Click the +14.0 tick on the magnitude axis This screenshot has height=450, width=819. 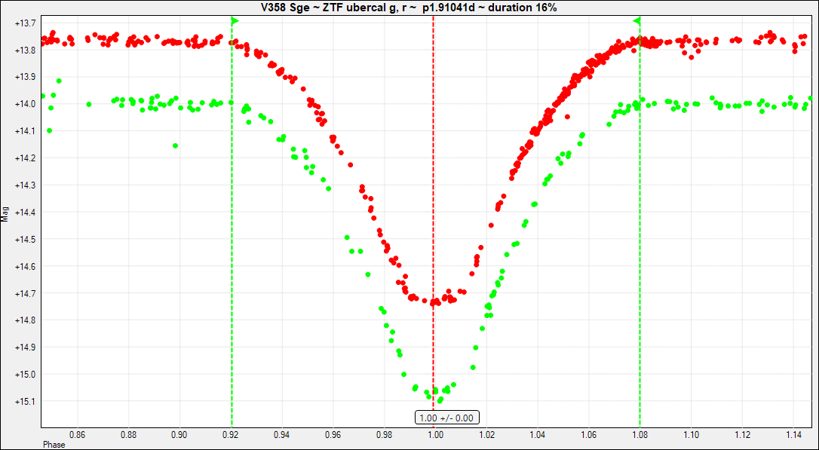point(26,104)
